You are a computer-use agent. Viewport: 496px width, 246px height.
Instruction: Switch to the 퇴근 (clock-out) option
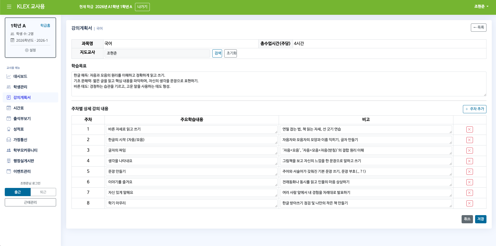click(43, 192)
